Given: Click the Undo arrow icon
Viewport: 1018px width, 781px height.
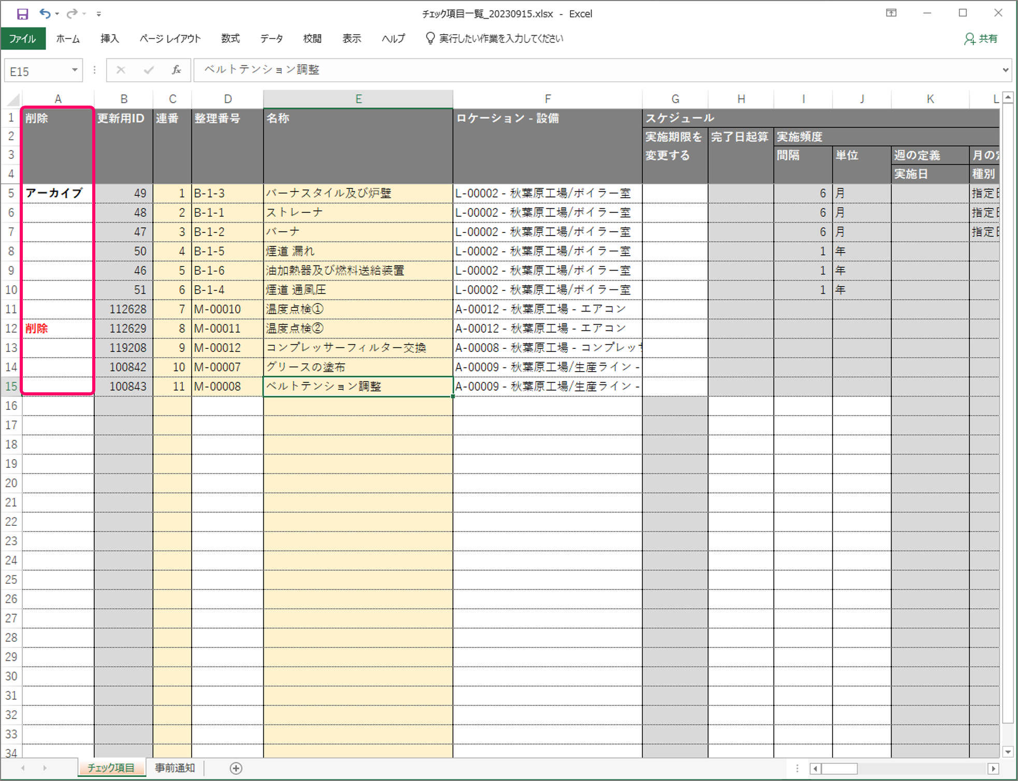Looking at the screenshot, I should [x=45, y=14].
